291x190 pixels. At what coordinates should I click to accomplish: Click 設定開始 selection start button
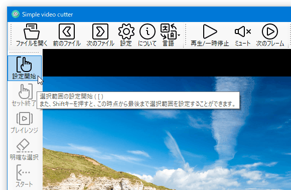point(24,68)
